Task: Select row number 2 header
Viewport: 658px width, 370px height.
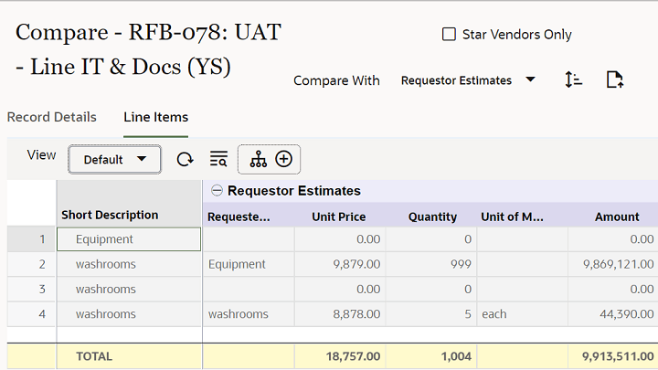Action: [41, 264]
